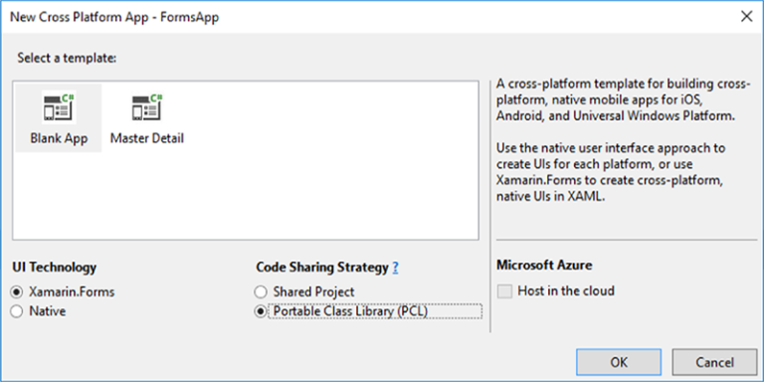Open the Code Sharing Strategy help link

pyautogui.click(x=396, y=268)
